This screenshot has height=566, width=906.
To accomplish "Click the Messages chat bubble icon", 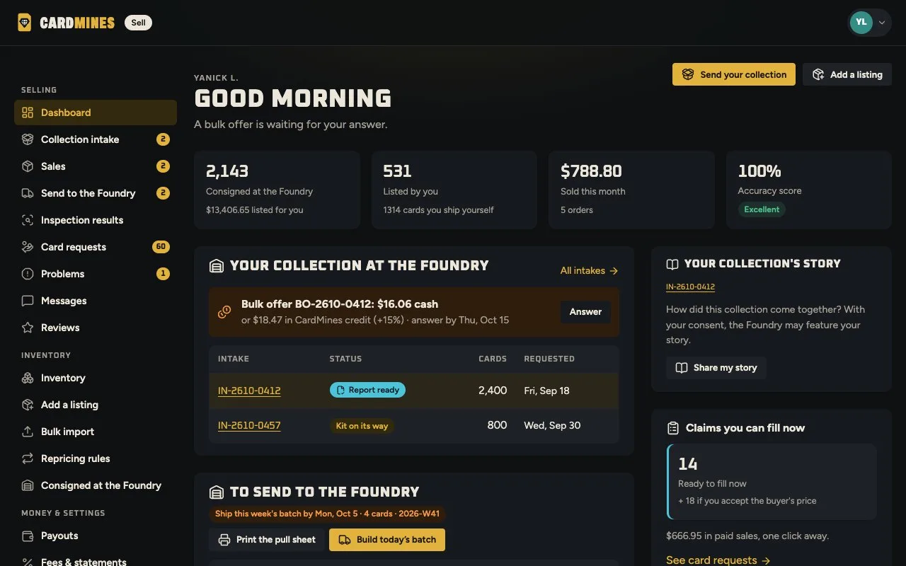I will pyautogui.click(x=28, y=301).
